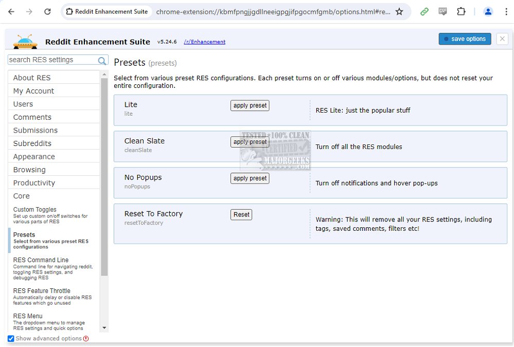Click the red advanced options info icon

coord(86,338)
